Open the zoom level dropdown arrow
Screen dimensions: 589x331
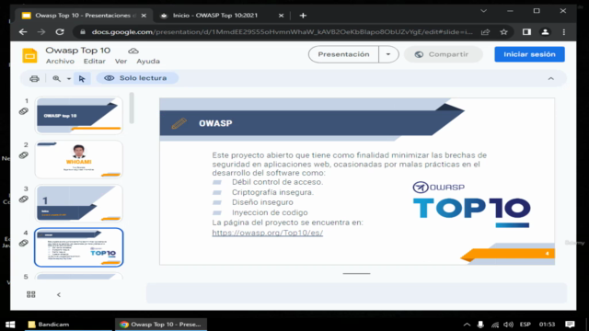[x=69, y=78]
